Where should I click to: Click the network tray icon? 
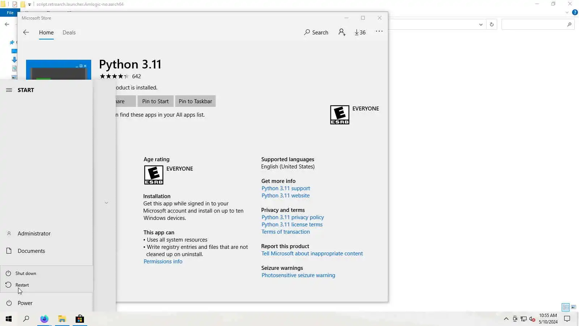tap(524, 319)
